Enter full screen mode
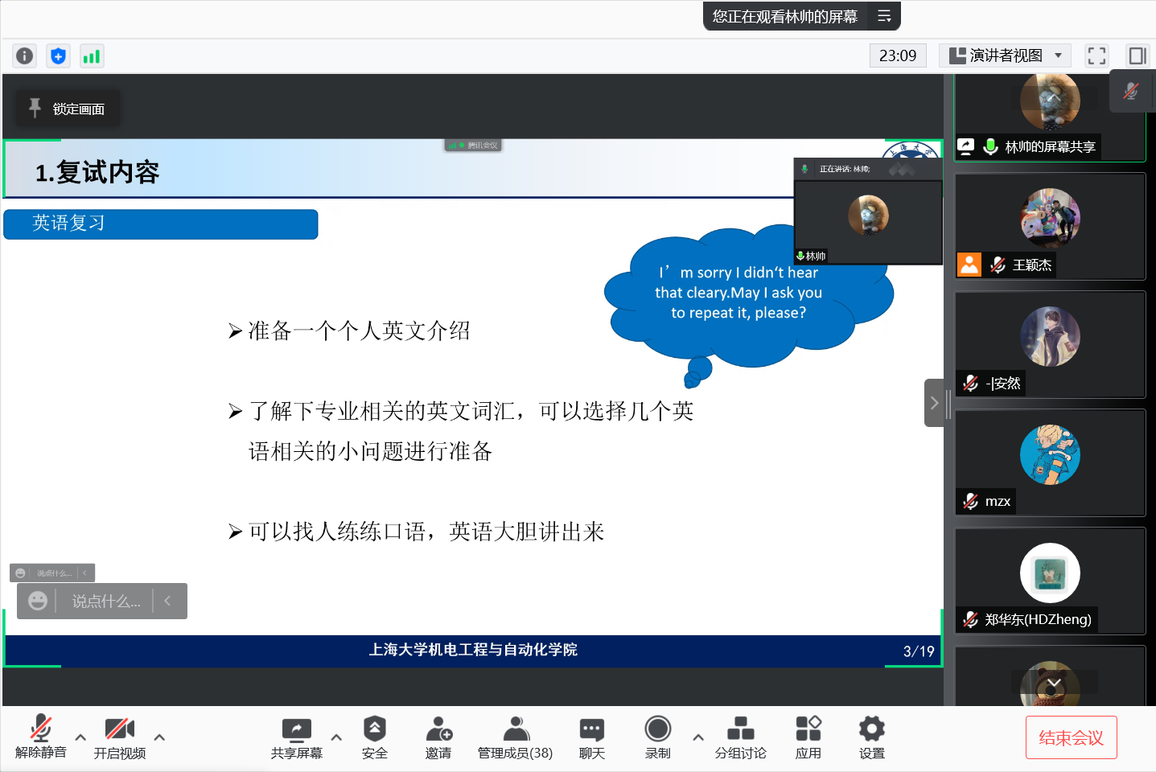The height and width of the screenshot is (772, 1156). [x=1096, y=55]
